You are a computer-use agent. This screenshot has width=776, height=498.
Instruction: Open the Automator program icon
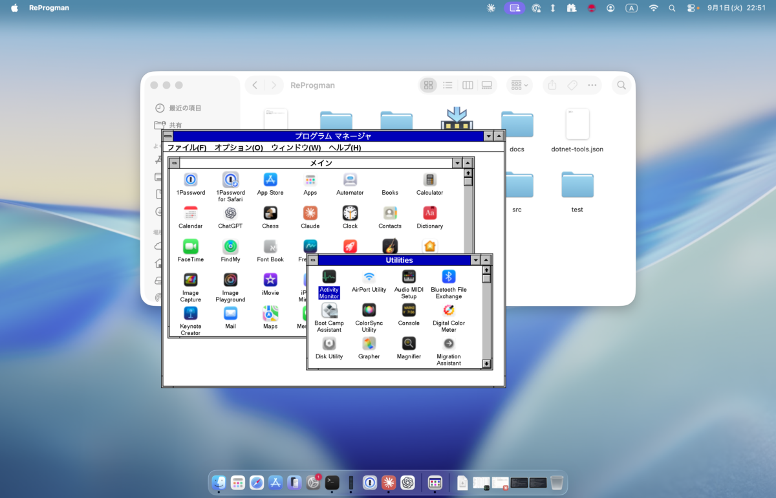(x=350, y=180)
